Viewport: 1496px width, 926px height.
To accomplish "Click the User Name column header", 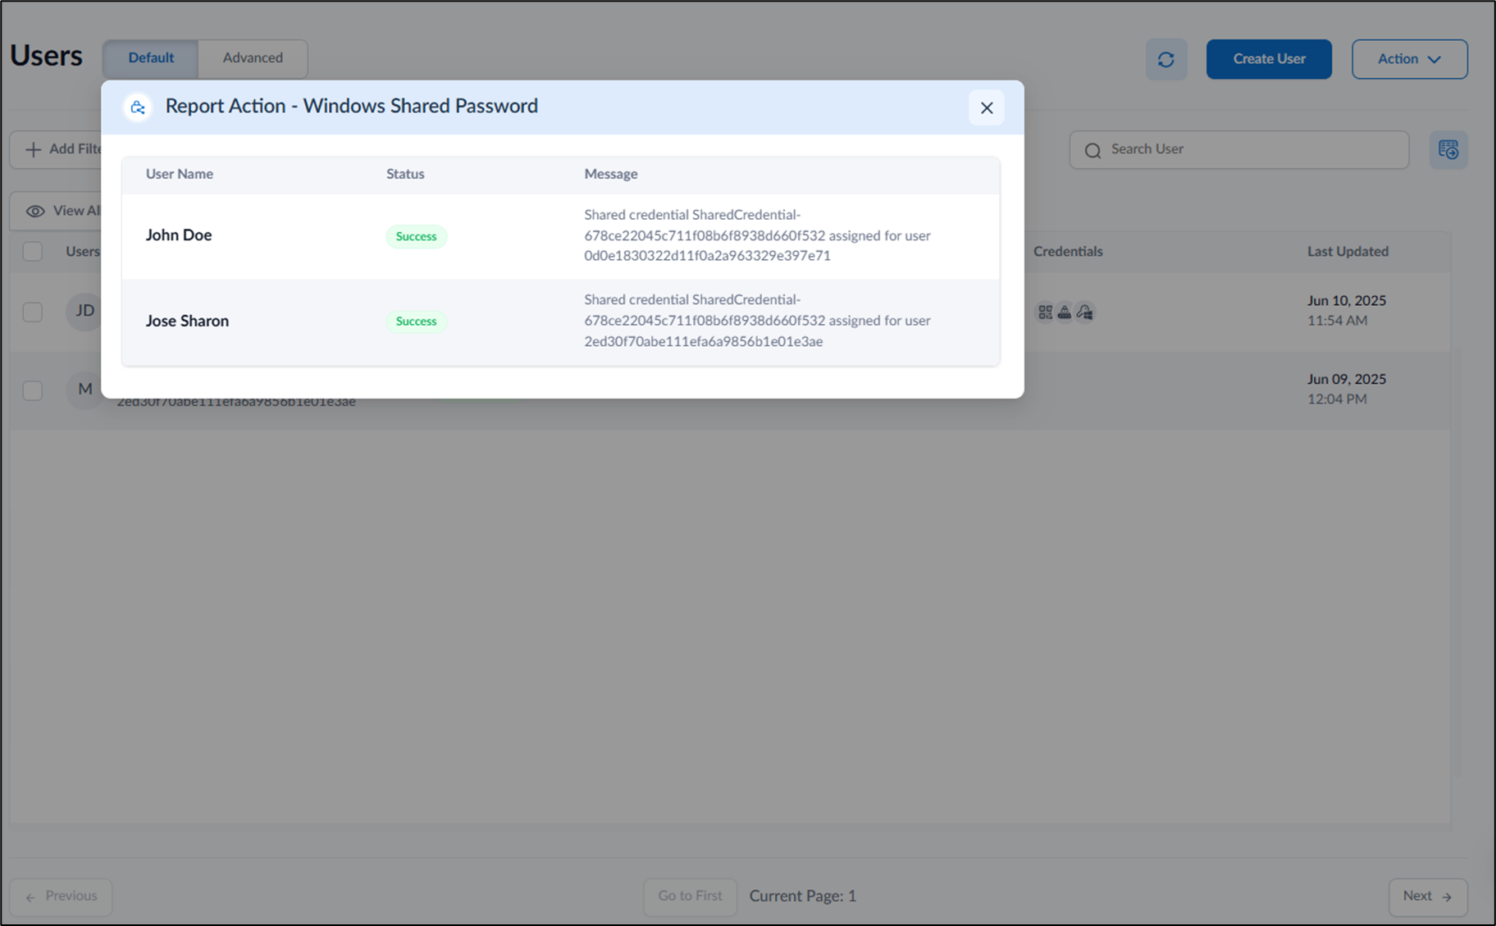I will (180, 174).
